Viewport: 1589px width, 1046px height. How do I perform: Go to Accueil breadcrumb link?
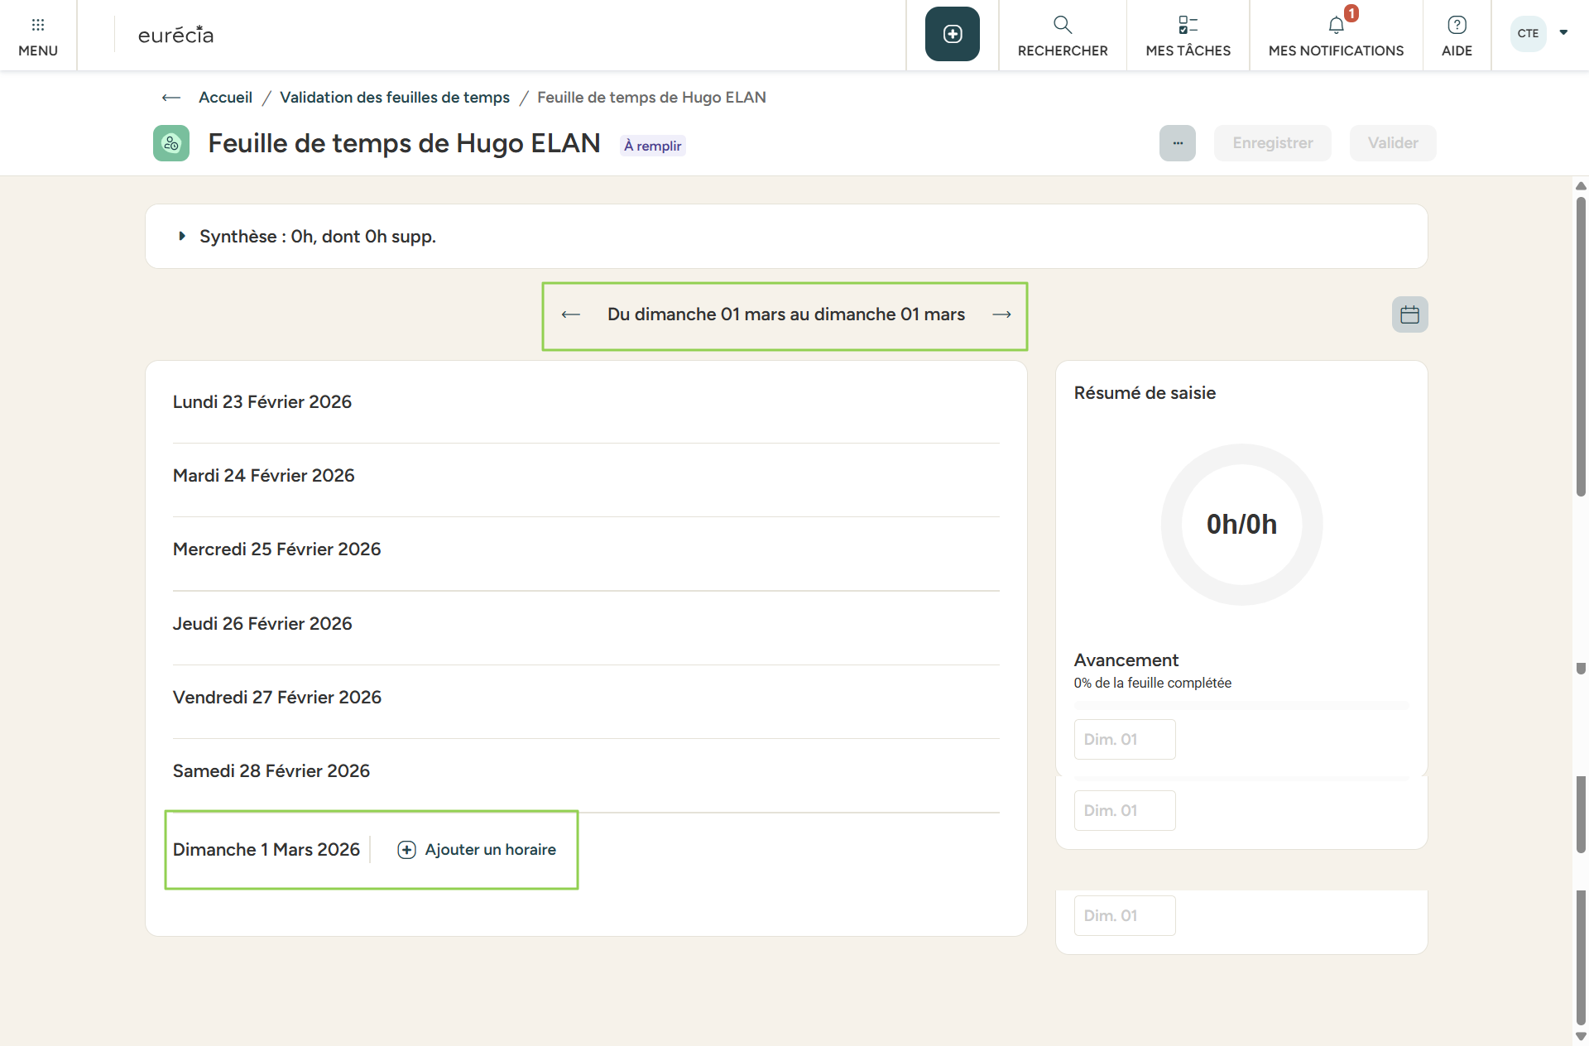(x=225, y=98)
